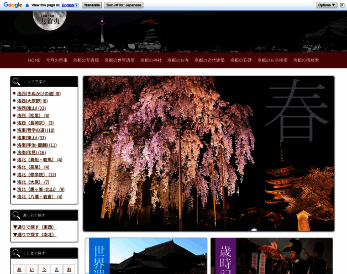The height and width of the screenshot is (274, 347).
Task: Click the う kana button
Action: click(x=44, y=269)
